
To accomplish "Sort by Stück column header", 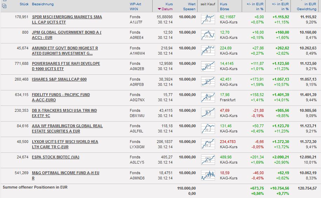I will [x=24, y=4].
